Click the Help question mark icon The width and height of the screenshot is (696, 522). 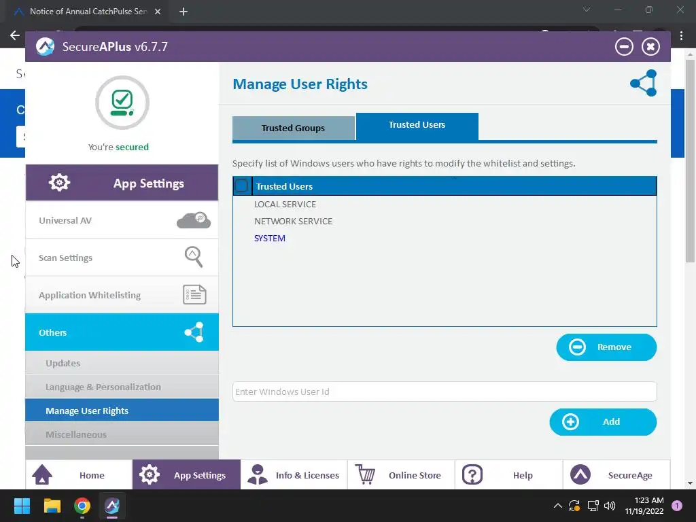[472, 474]
